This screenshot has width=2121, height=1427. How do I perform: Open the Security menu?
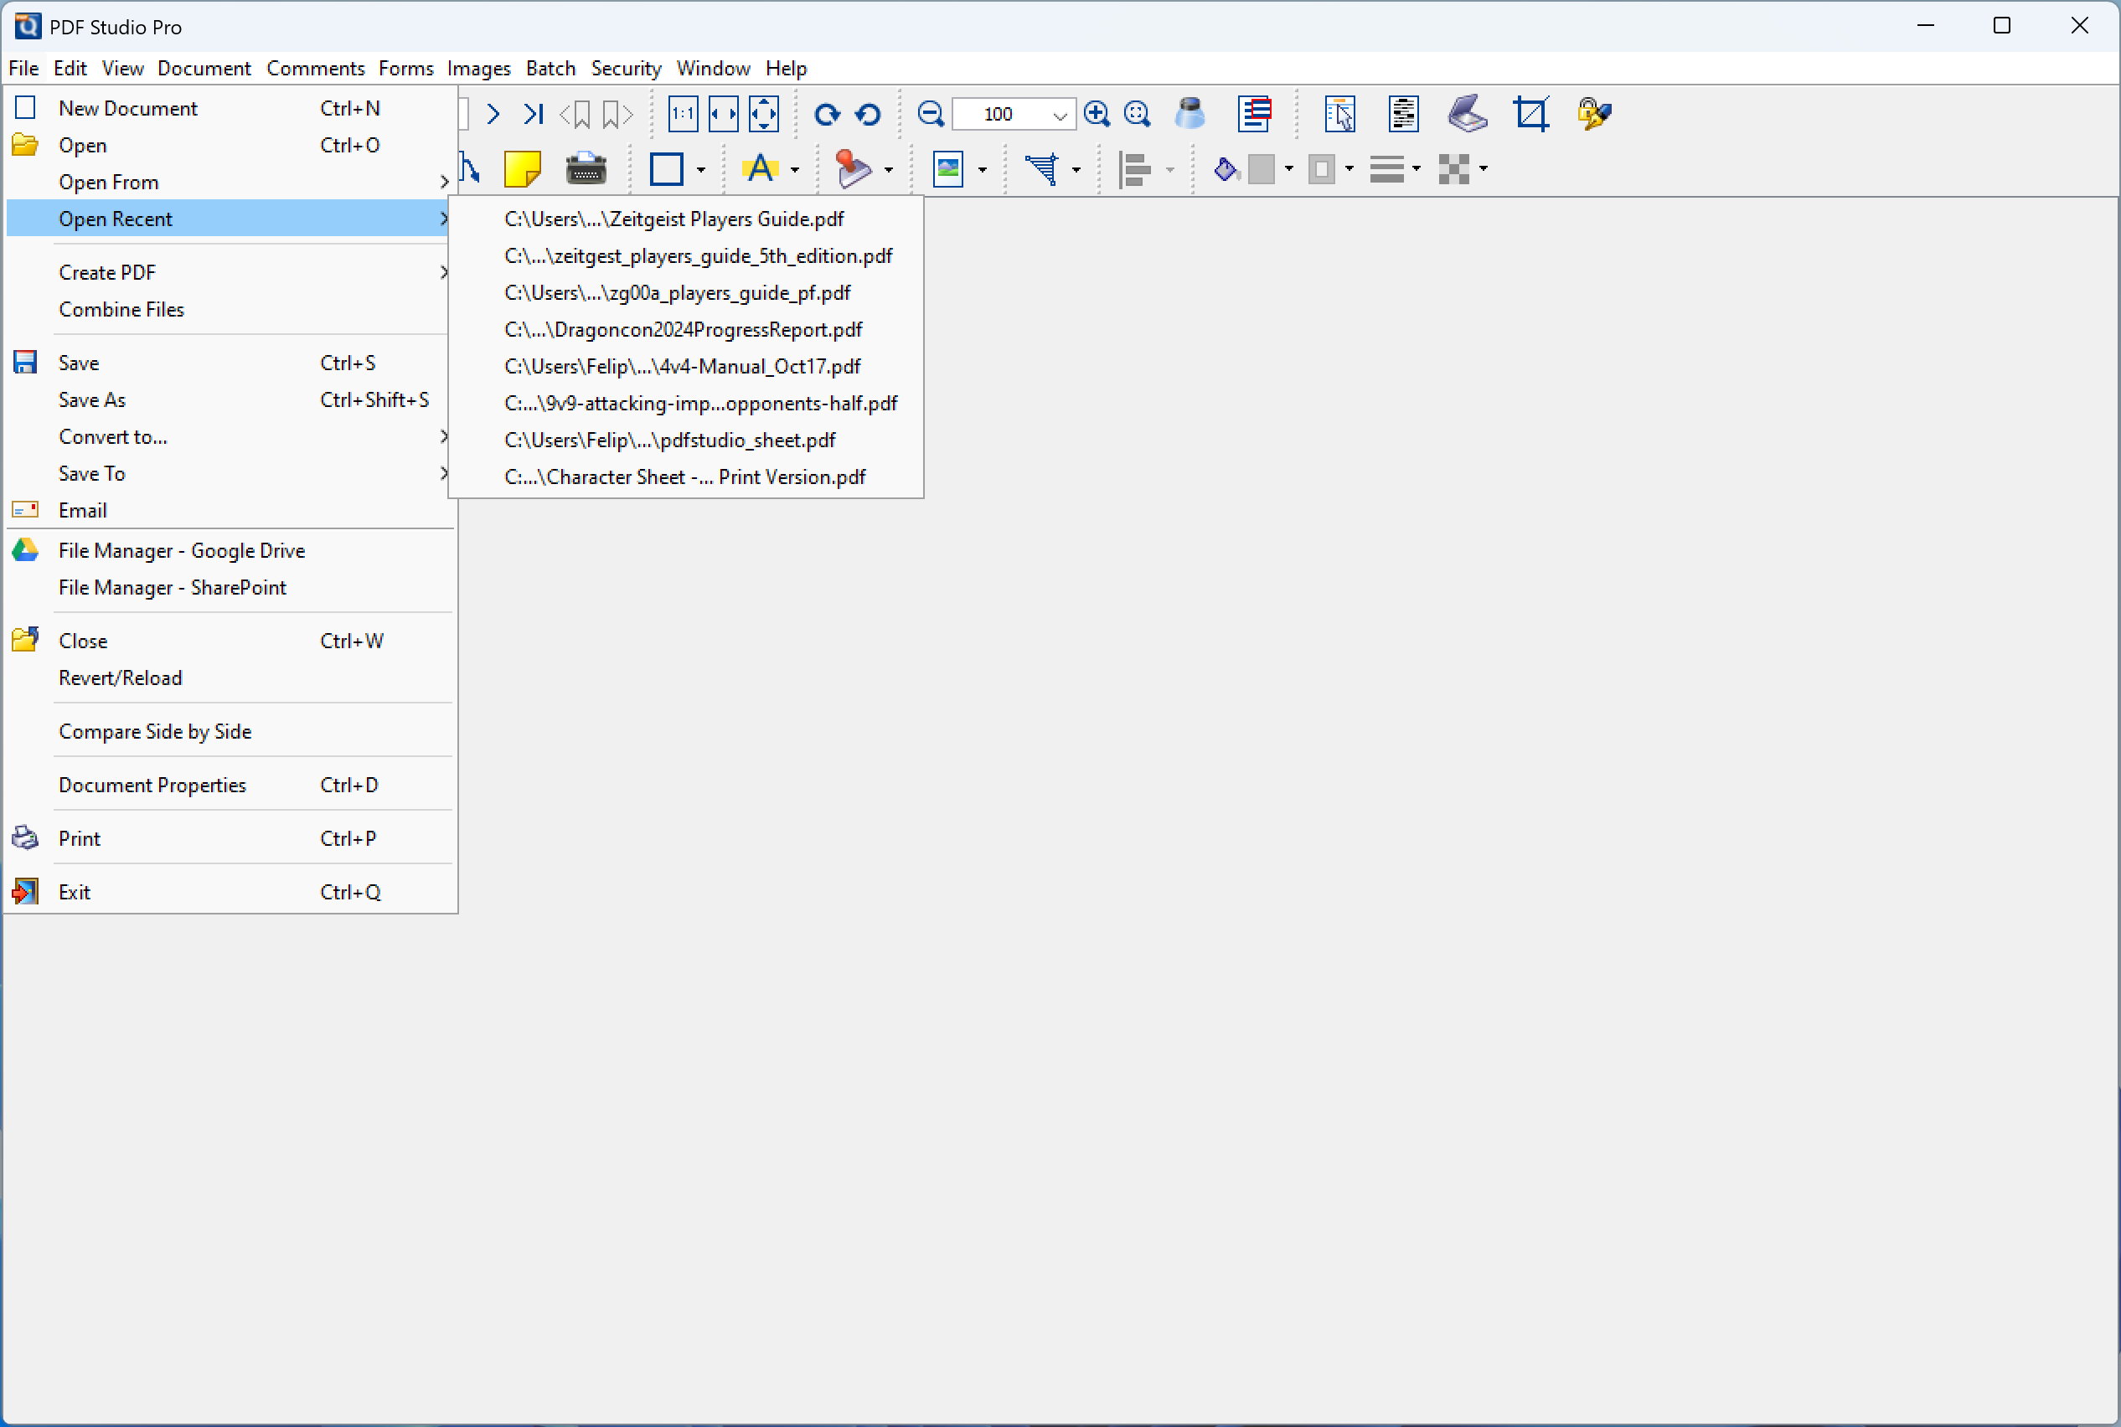(627, 69)
